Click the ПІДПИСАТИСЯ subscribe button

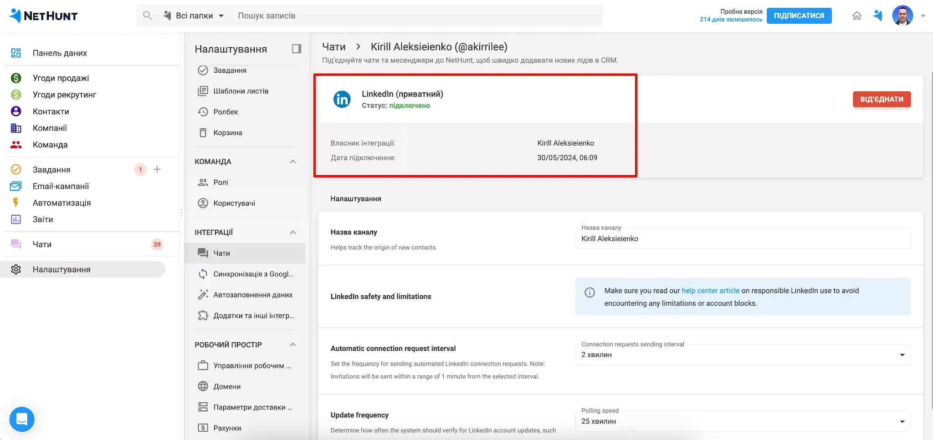tap(799, 15)
